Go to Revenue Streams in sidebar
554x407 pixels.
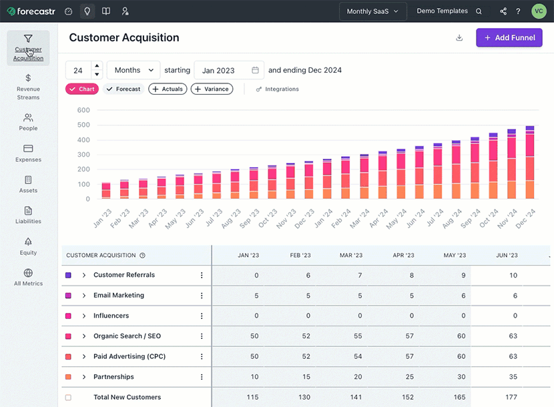pyautogui.click(x=28, y=87)
